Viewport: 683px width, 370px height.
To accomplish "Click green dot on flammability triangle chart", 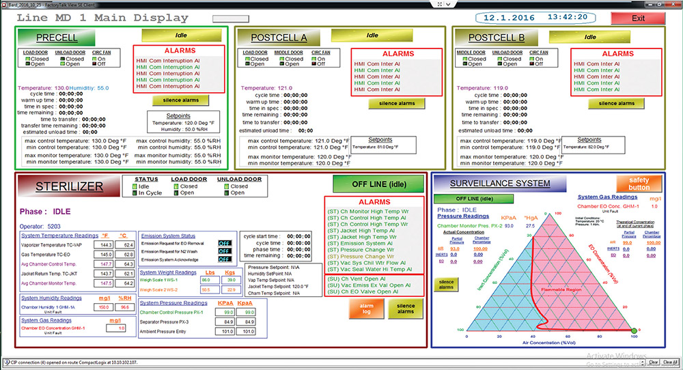I will (634, 332).
